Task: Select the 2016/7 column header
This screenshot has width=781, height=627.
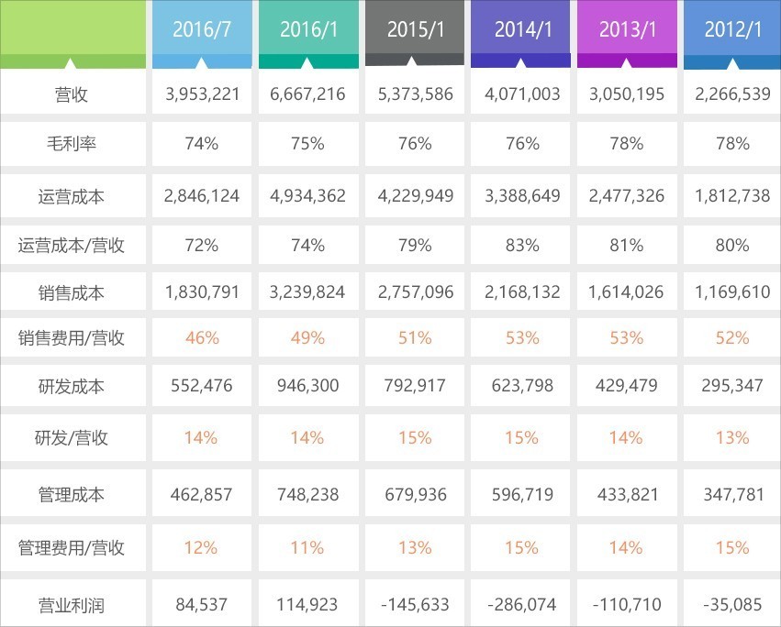Action: click(201, 29)
